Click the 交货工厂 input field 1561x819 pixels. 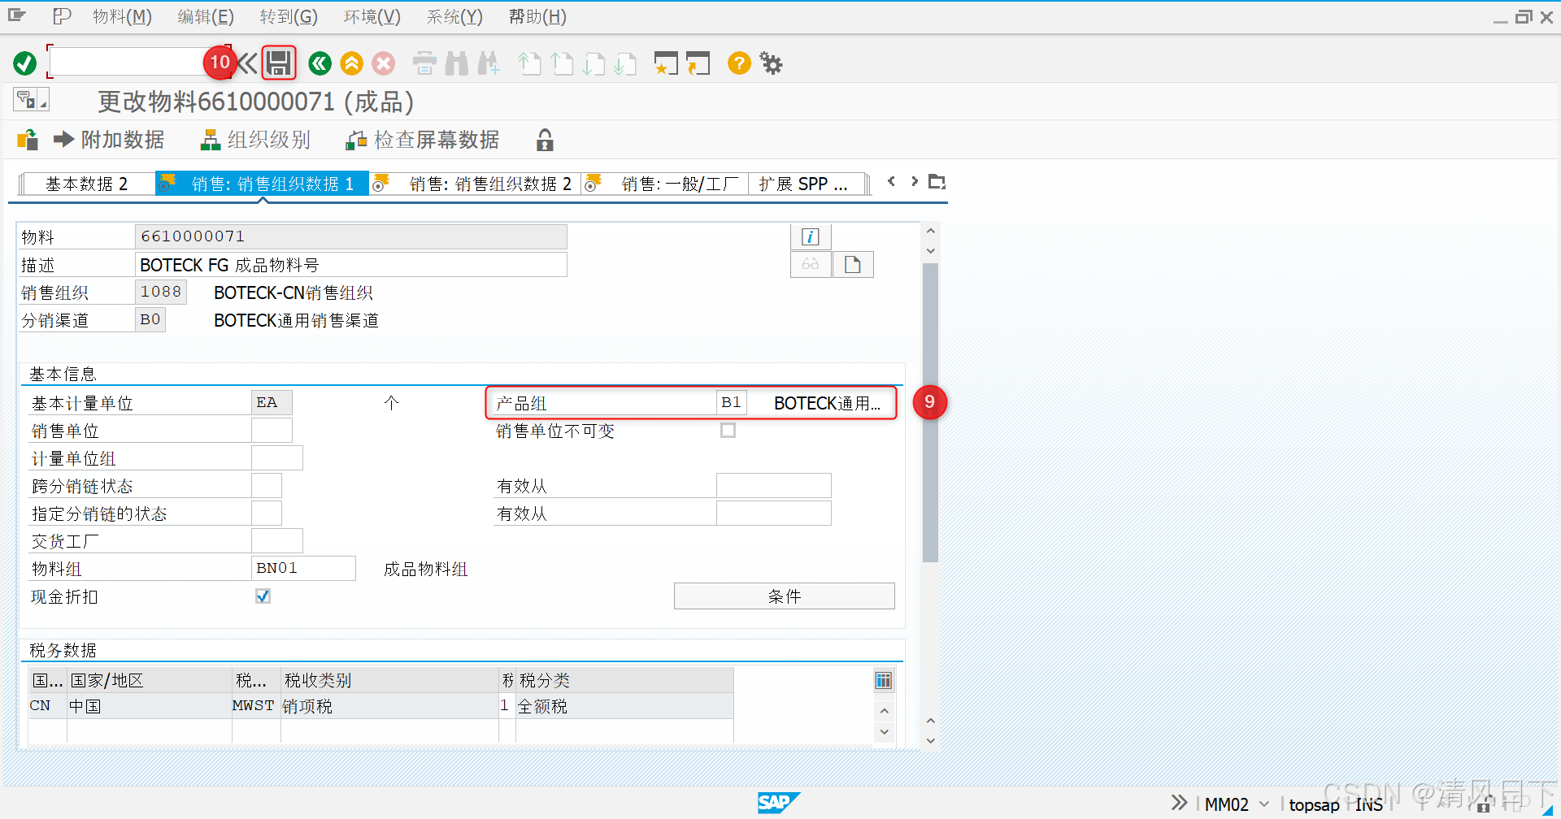277,541
